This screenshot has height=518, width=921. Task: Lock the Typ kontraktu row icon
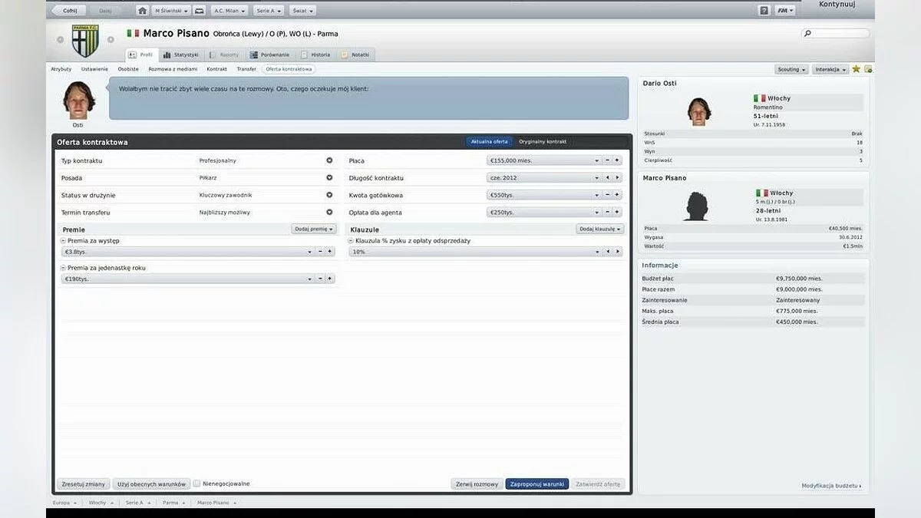329,160
